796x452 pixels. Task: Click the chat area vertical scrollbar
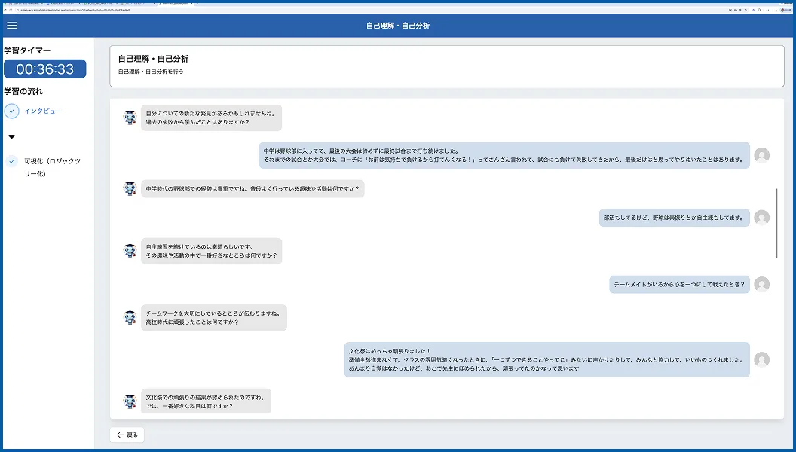(776, 223)
